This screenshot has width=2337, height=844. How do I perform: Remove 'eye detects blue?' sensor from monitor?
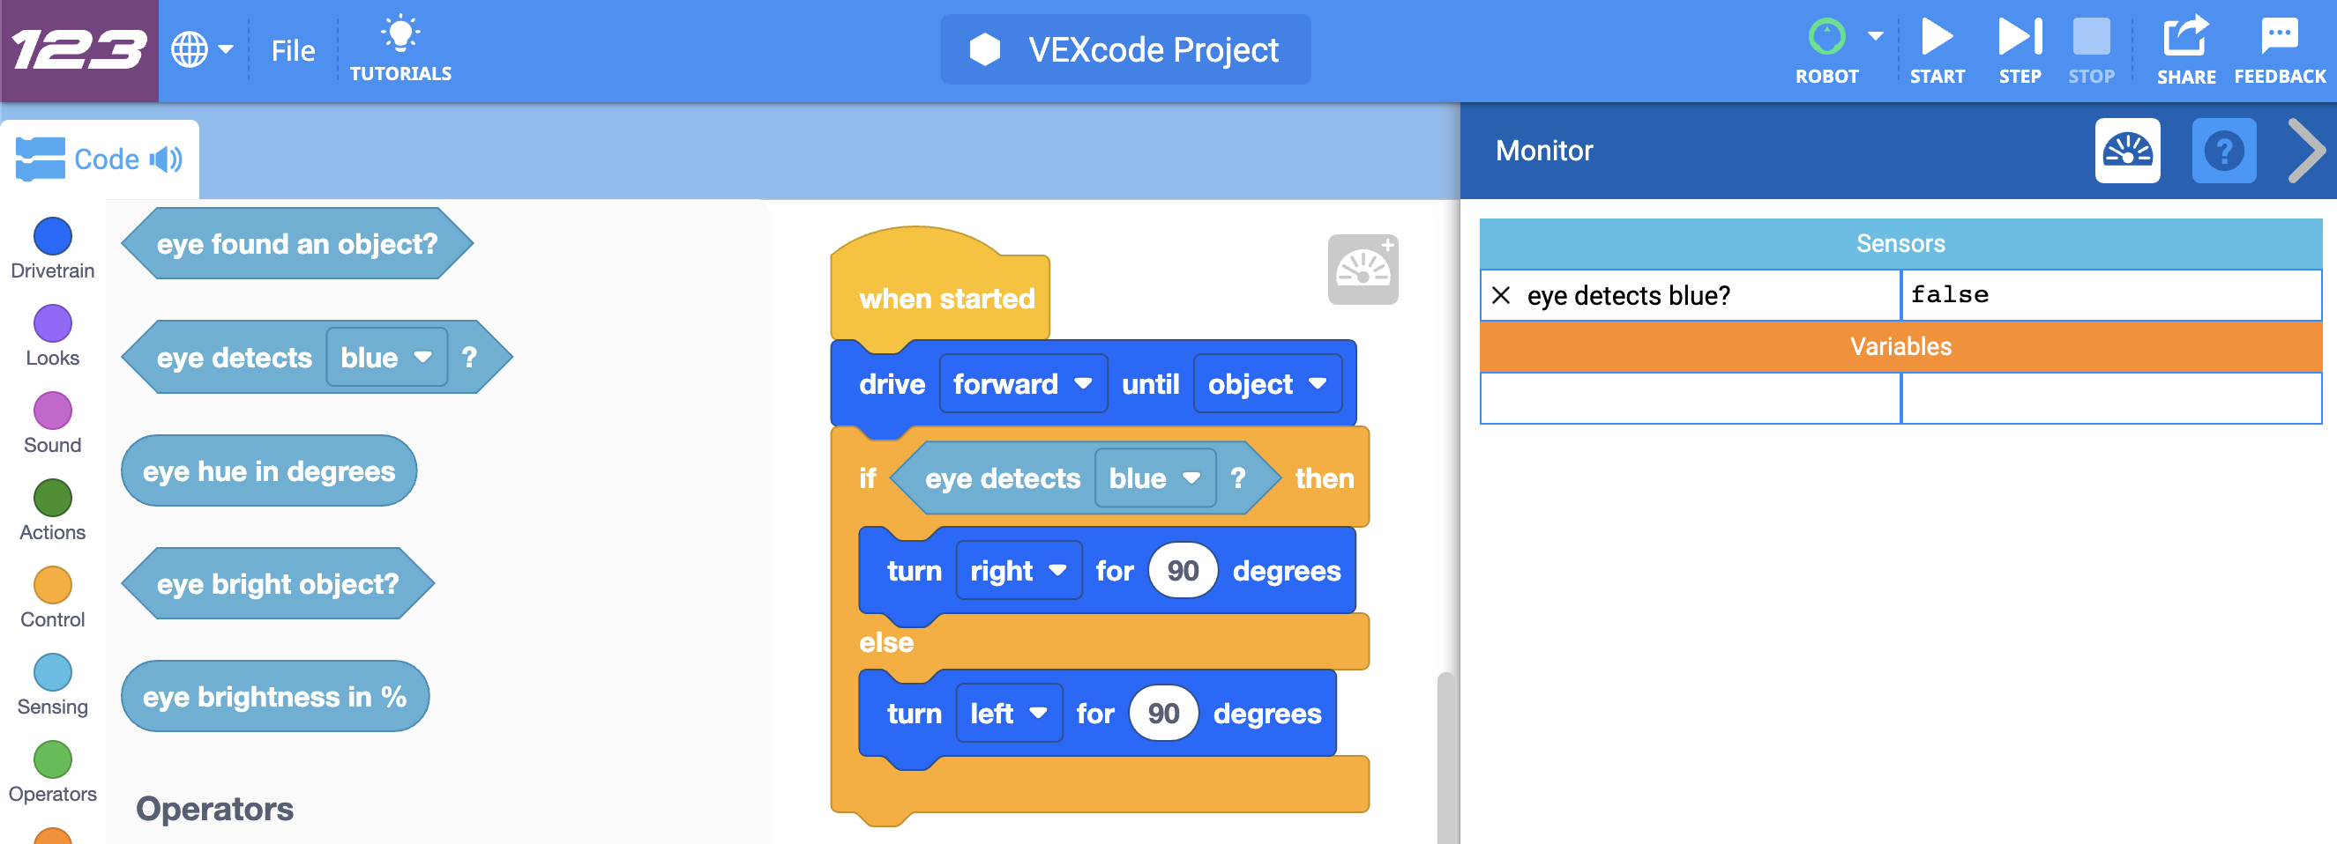1502,295
